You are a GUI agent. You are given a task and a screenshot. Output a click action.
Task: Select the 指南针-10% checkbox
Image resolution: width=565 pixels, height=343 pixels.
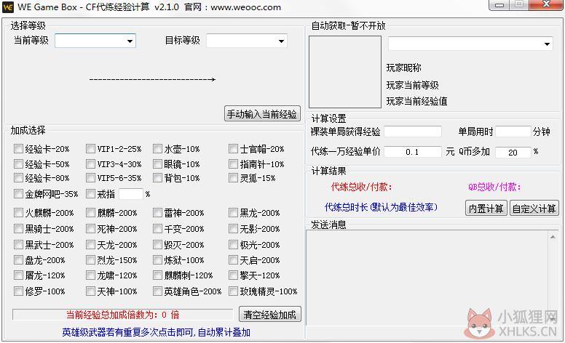point(233,164)
